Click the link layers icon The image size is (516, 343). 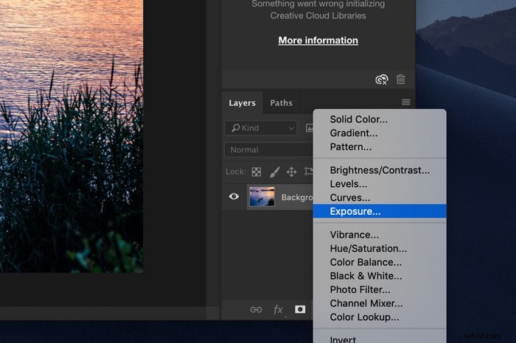point(256,309)
